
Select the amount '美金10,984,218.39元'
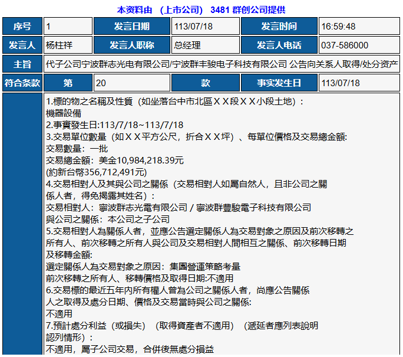141,161
